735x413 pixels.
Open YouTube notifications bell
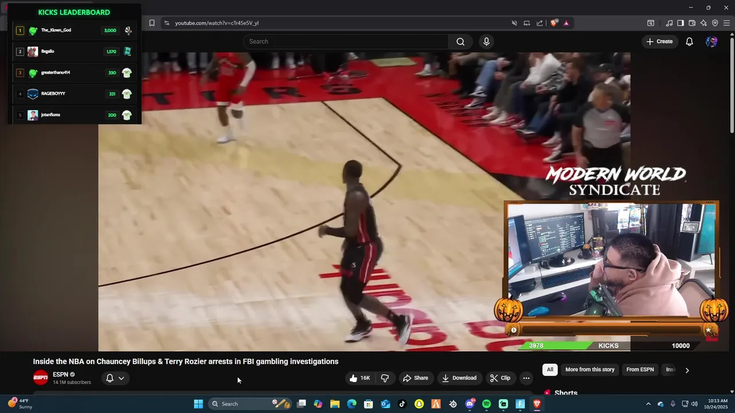689,41
